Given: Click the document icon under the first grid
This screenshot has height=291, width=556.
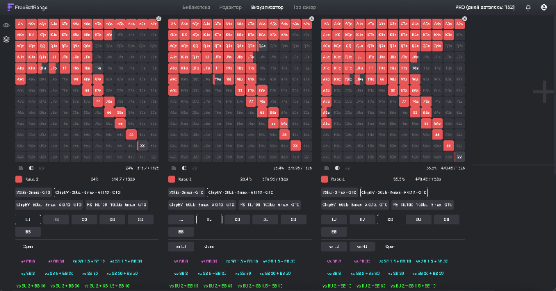Looking at the screenshot, I should [21, 168].
